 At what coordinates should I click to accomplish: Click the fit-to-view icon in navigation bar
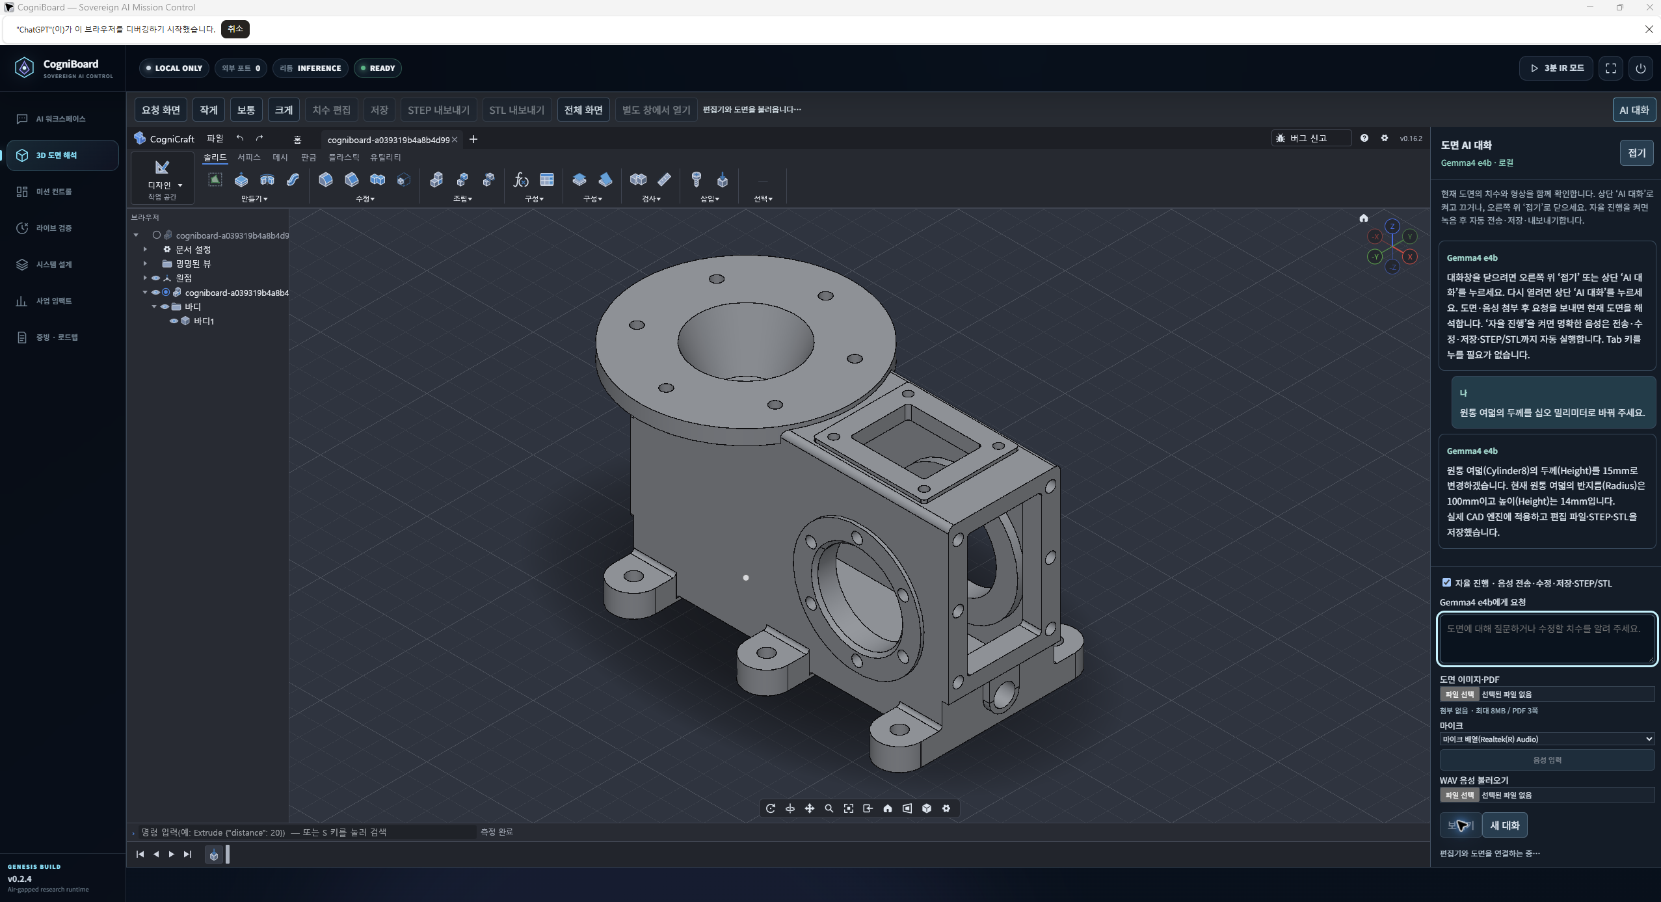click(849, 808)
